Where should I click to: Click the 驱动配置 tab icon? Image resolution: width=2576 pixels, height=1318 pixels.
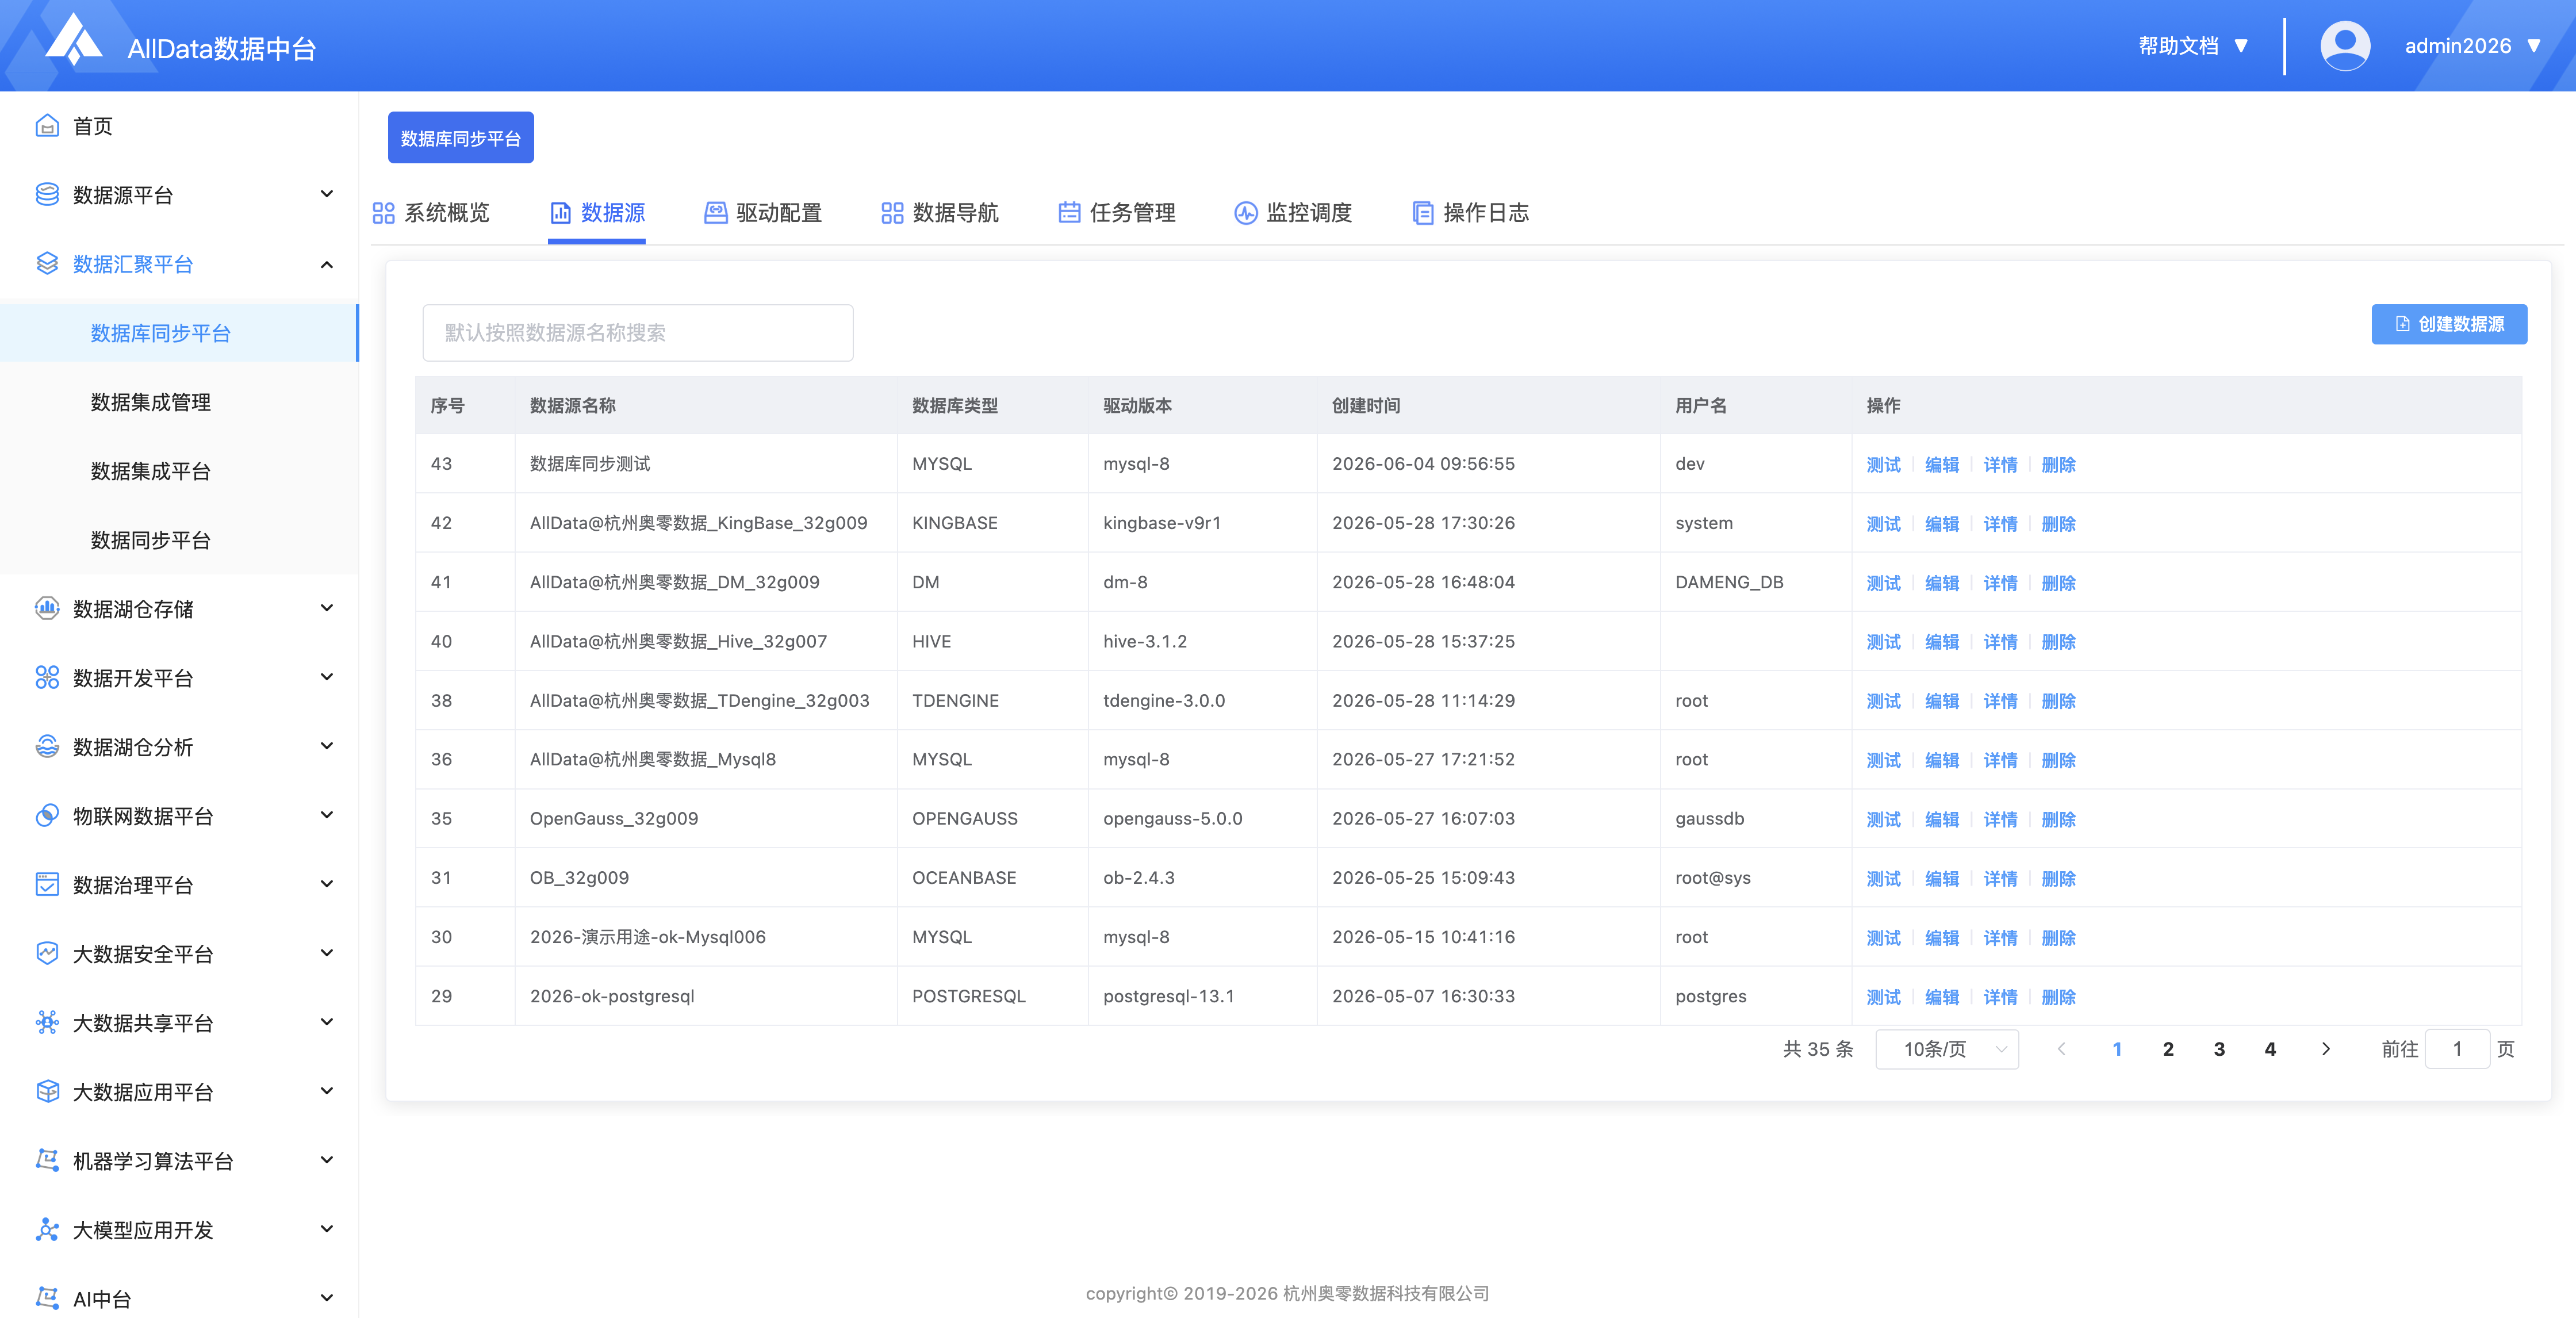(x=715, y=213)
